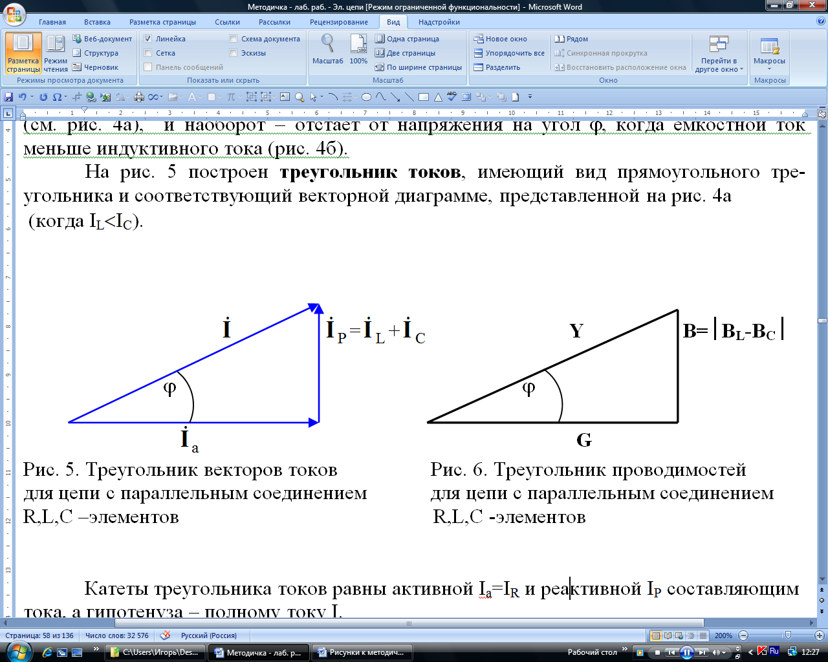This screenshot has width=828, height=662.
Task: Run spelling check ABC icon
Action: (x=452, y=97)
